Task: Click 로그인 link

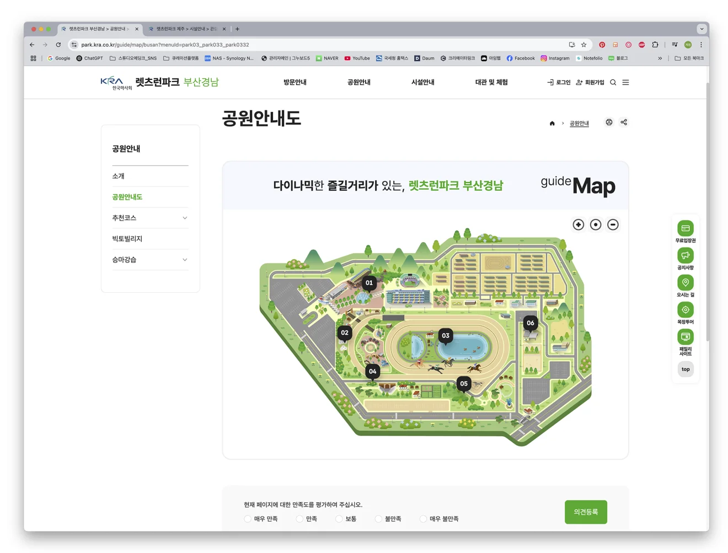Action: pos(559,82)
